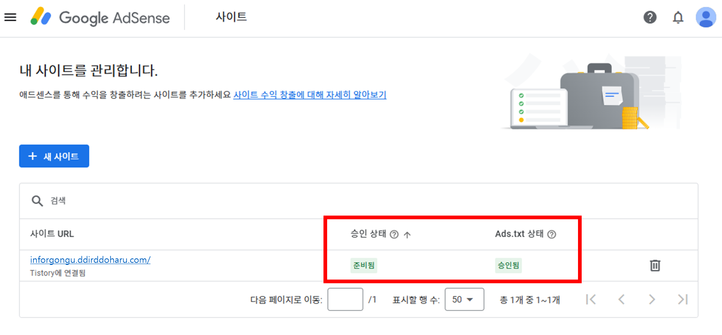Open the 사이트 수익 창출 learn more link
Image resolution: width=722 pixels, height=335 pixels.
[310, 95]
